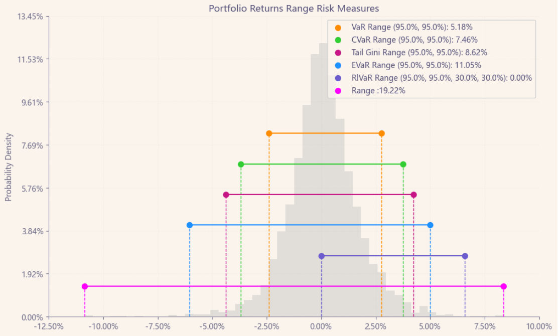
Task: Click the right endpoint of the green CVaR line
Action: coord(403,164)
